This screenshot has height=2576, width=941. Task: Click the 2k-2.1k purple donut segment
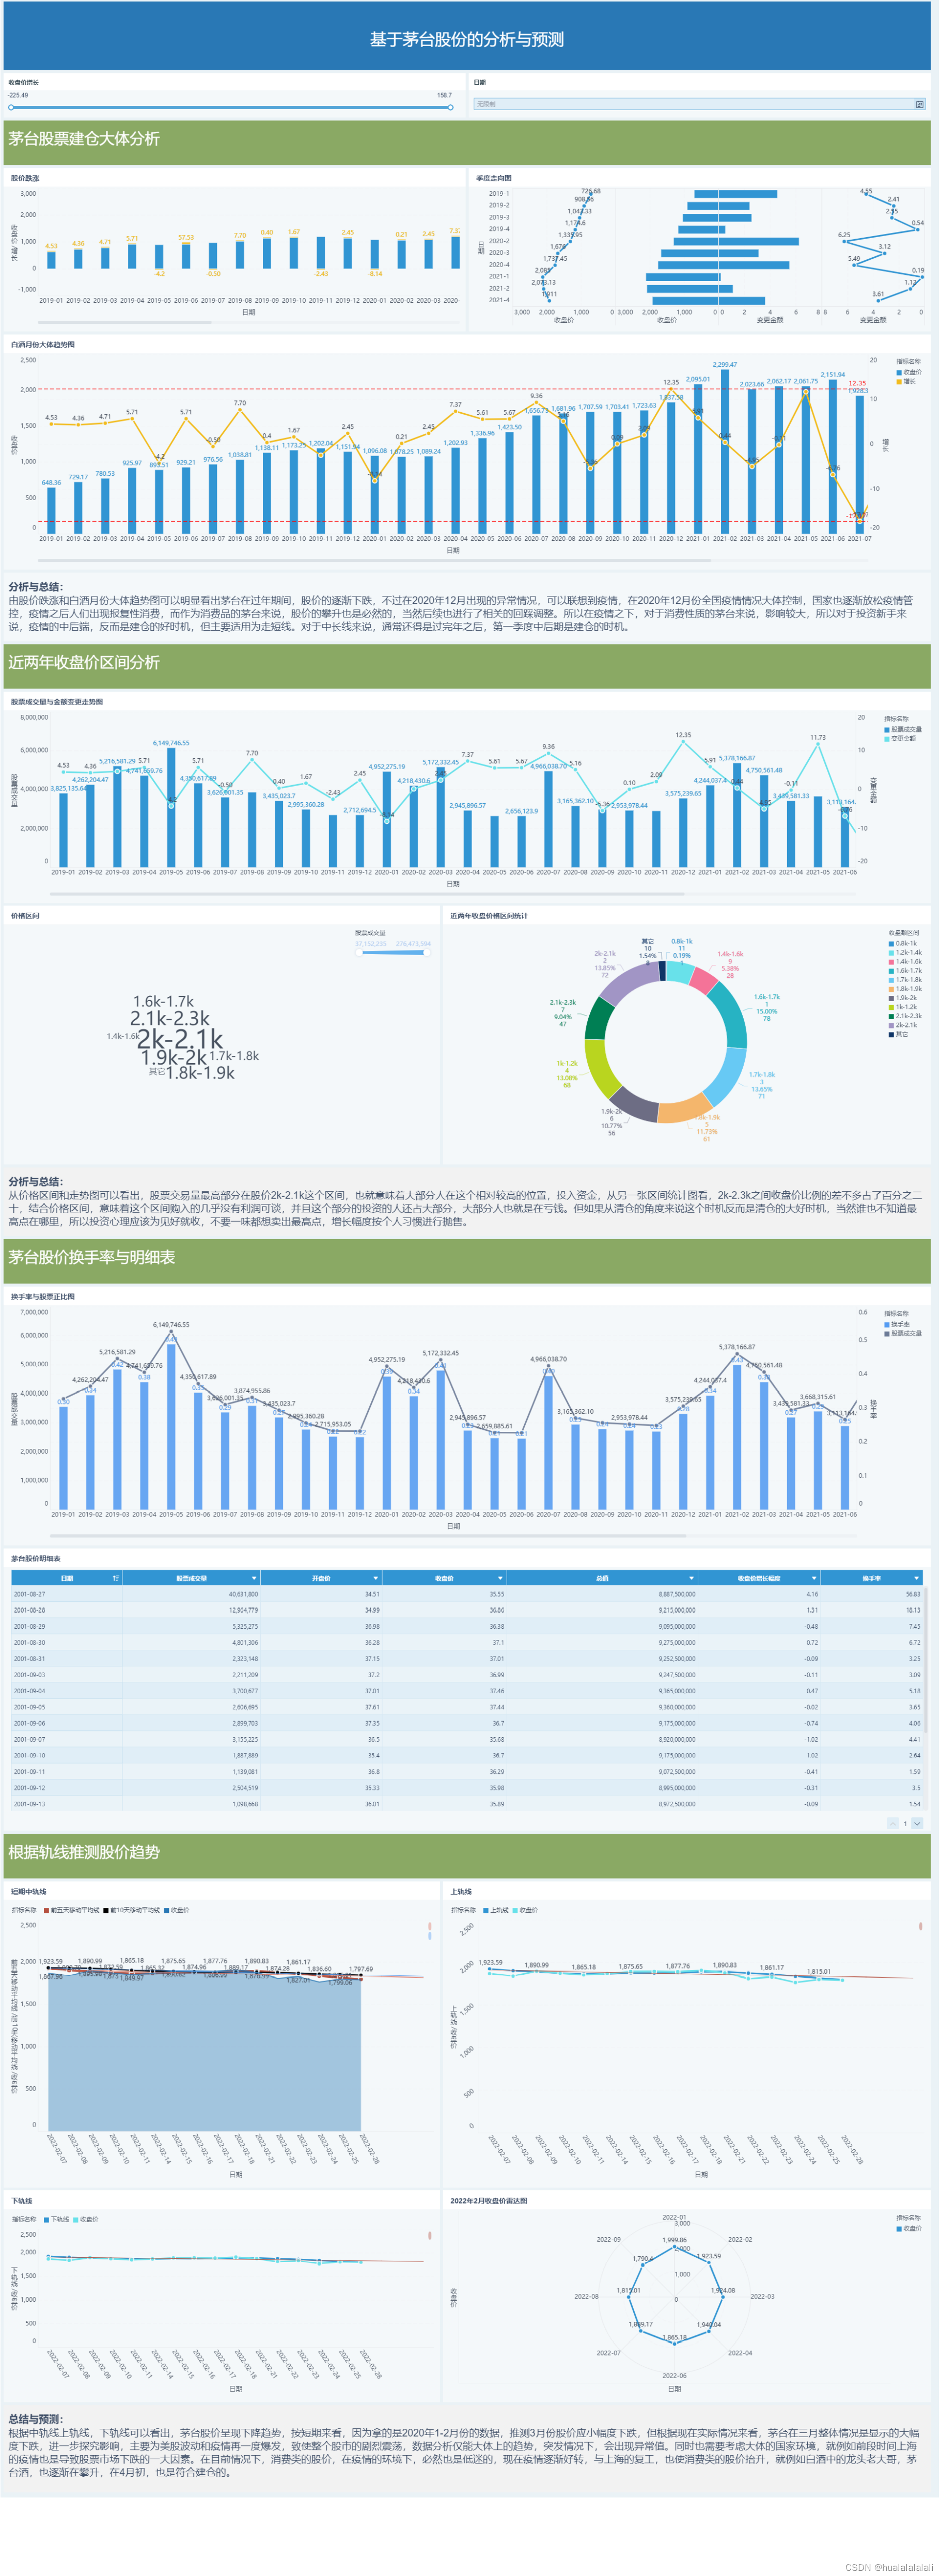(x=628, y=982)
